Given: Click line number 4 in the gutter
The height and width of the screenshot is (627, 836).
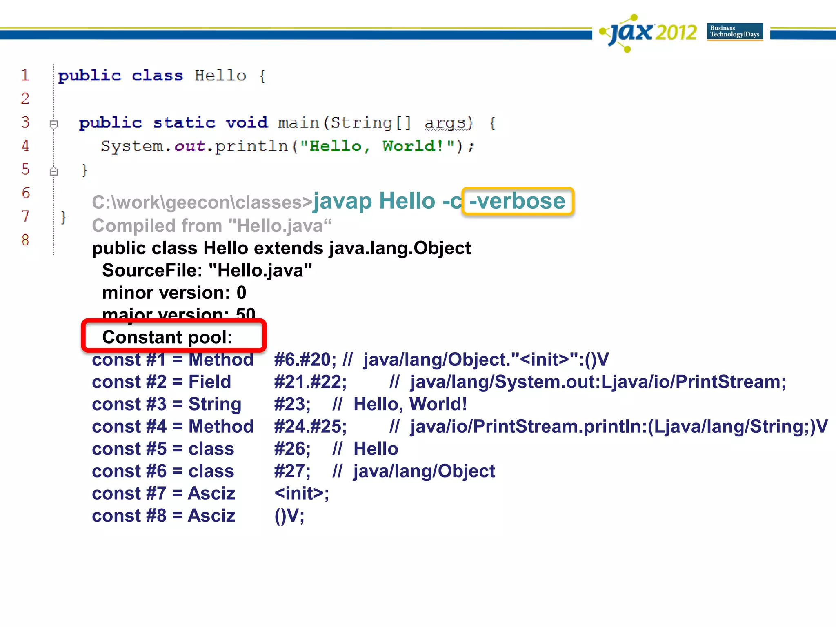Looking at the screenshot, I should click(25, 146).
